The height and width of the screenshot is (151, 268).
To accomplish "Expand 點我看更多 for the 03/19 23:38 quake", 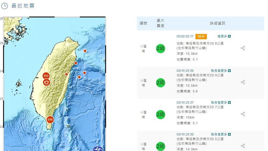I will (x=221, y=71).
